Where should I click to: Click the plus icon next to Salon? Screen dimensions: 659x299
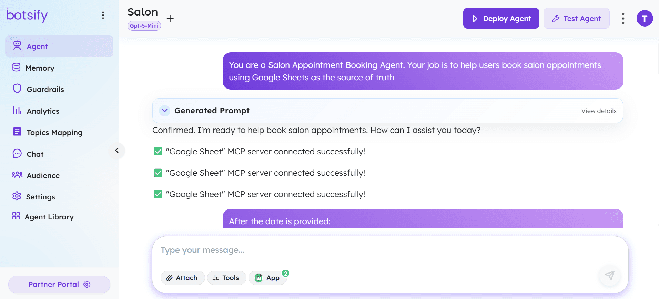[170, 19]
